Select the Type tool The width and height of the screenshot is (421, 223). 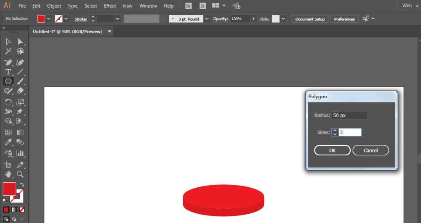pos(8,72)
